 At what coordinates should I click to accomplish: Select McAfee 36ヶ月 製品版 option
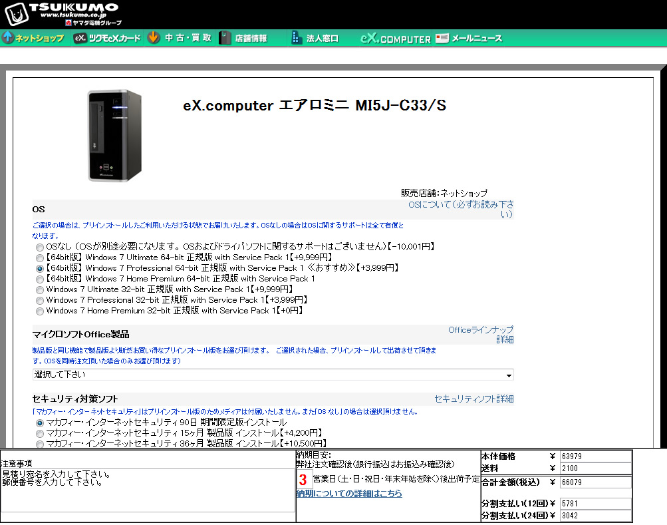[x=39, y=444]
